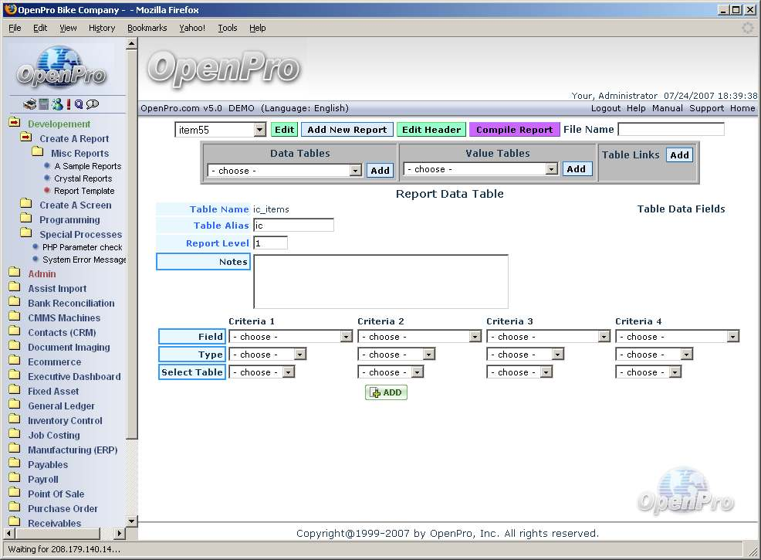Open the Bookmarks menu
Viewport: 761px width, 560px height.
(147, 28)
